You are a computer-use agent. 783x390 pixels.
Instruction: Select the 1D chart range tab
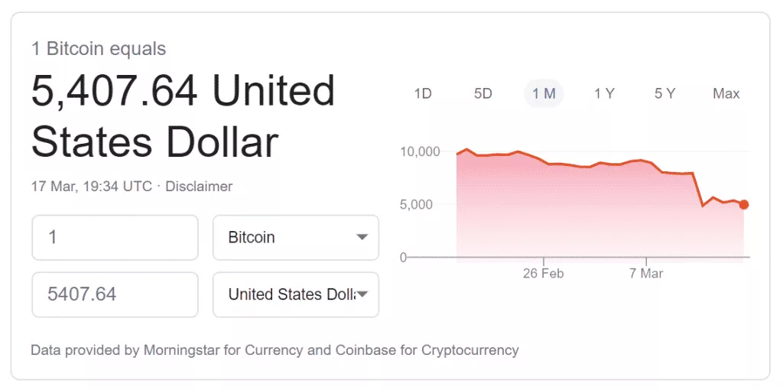click(x=423, y=93)
